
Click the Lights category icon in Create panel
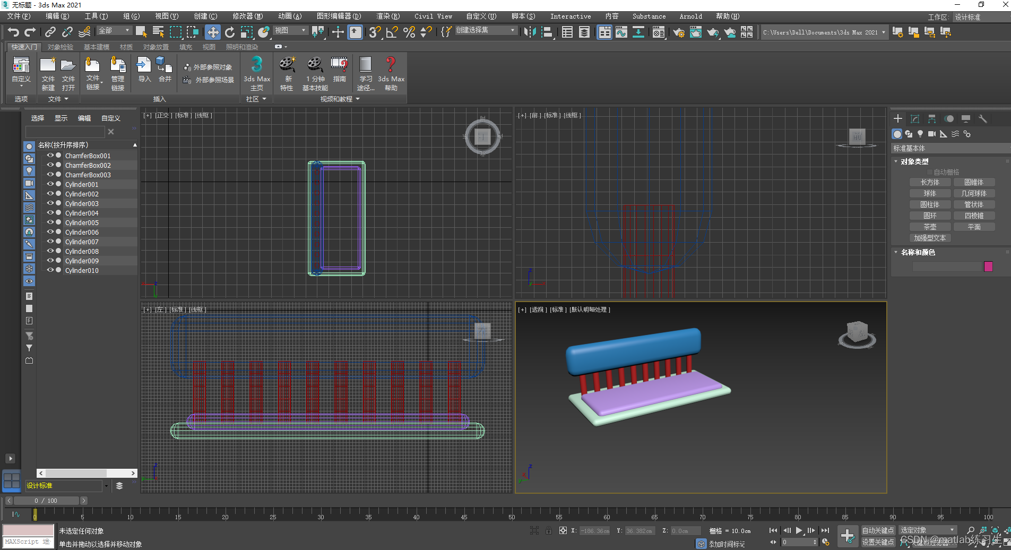(920, 134)
